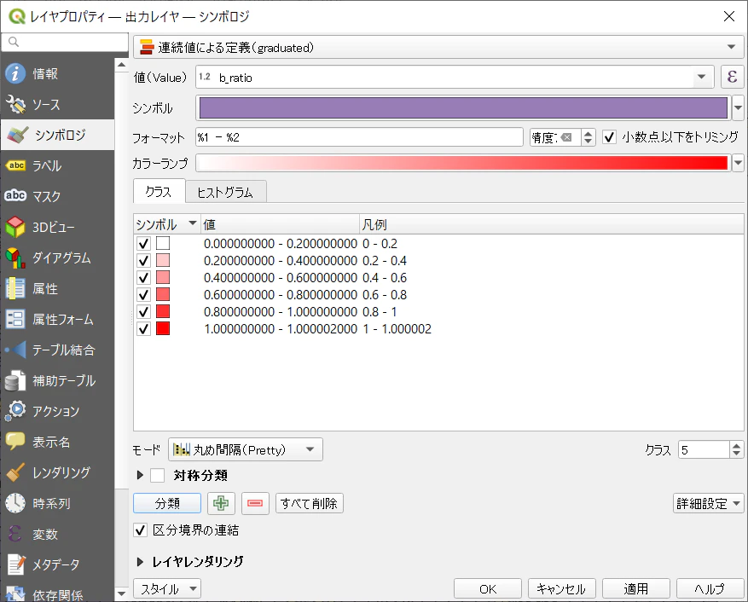Uncheck the 1 - 1.000002 class checkbox

tap(143, 328)
